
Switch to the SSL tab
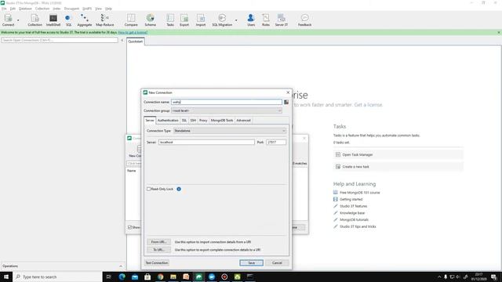(x=184, y=120)
